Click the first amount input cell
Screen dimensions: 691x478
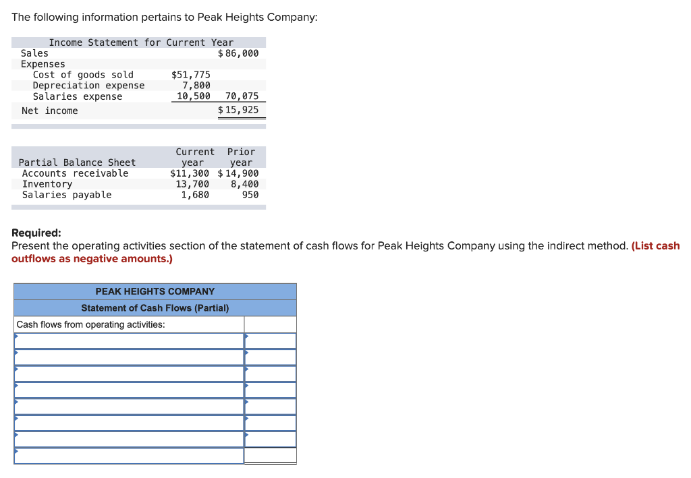pos(271,340)
